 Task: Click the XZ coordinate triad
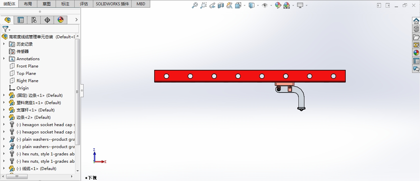point(99,156)
